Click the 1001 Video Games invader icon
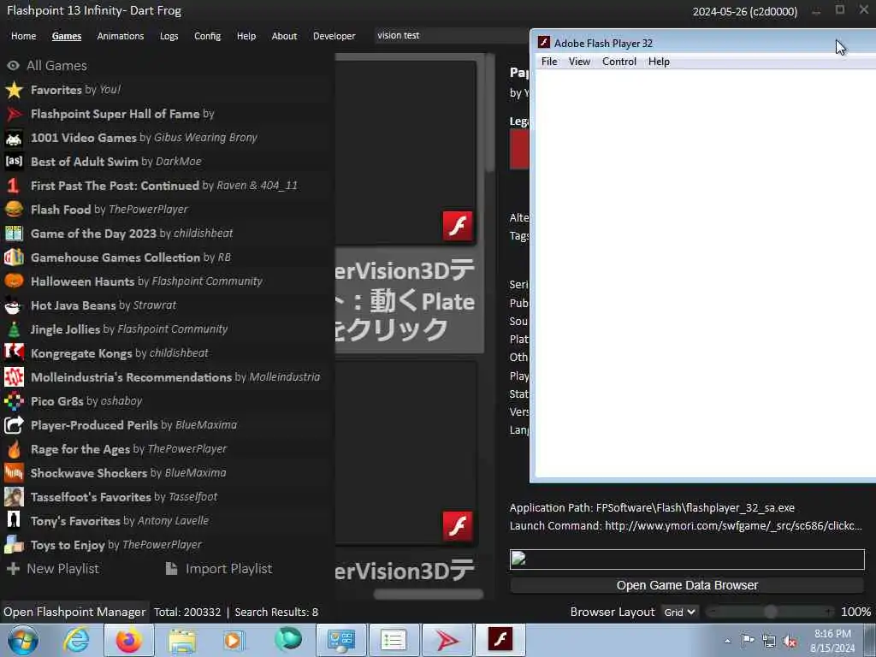 [14, 138]
